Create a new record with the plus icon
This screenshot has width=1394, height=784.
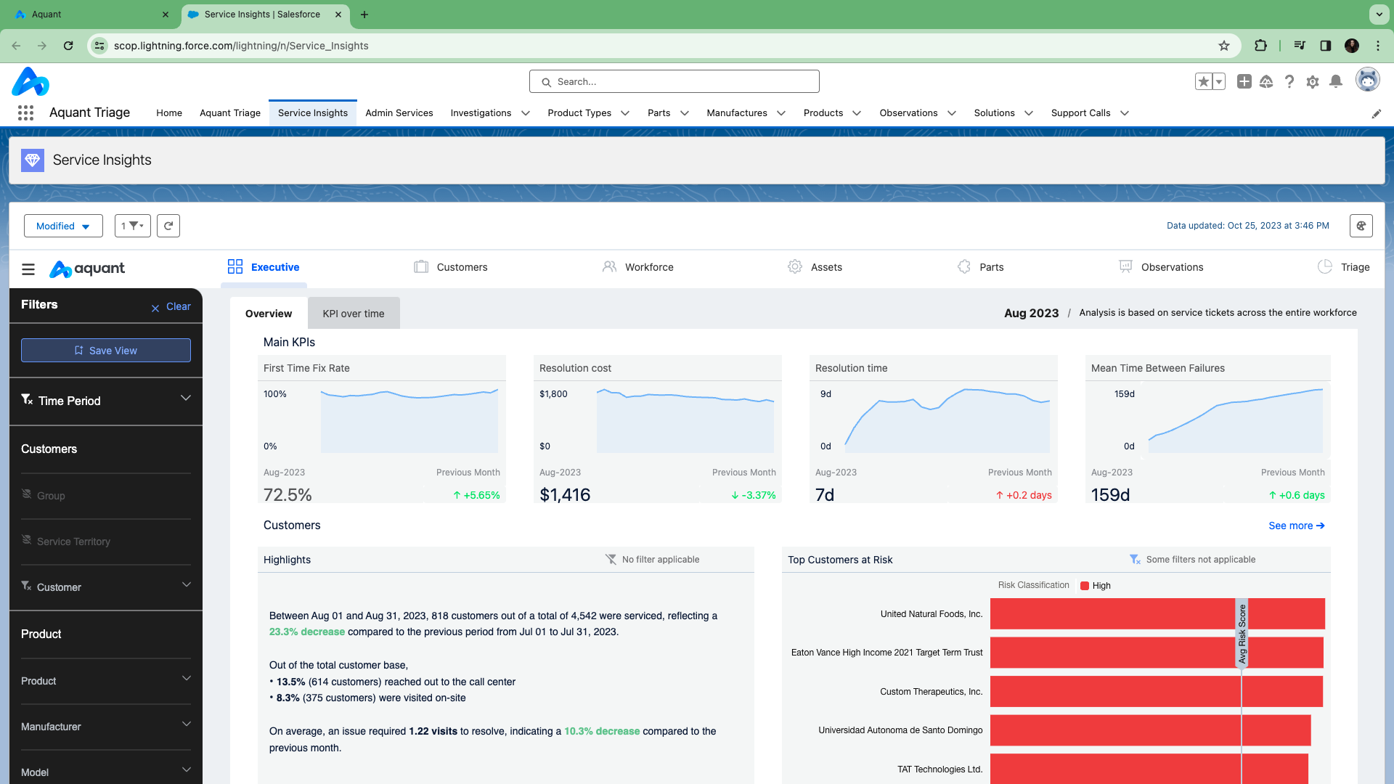click(1243, 82)
